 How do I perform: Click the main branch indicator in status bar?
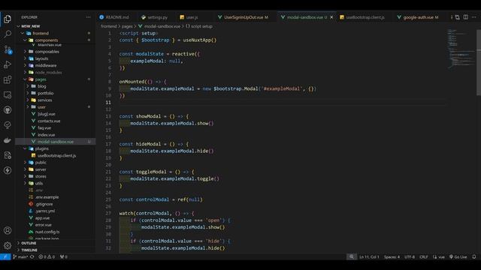pyautogui.click(x=20, y=256)
